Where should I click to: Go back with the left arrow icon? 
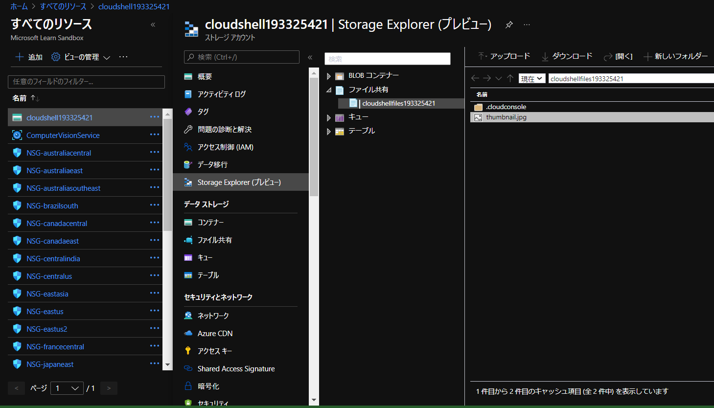pyautogui.click(x=475, y=78)
